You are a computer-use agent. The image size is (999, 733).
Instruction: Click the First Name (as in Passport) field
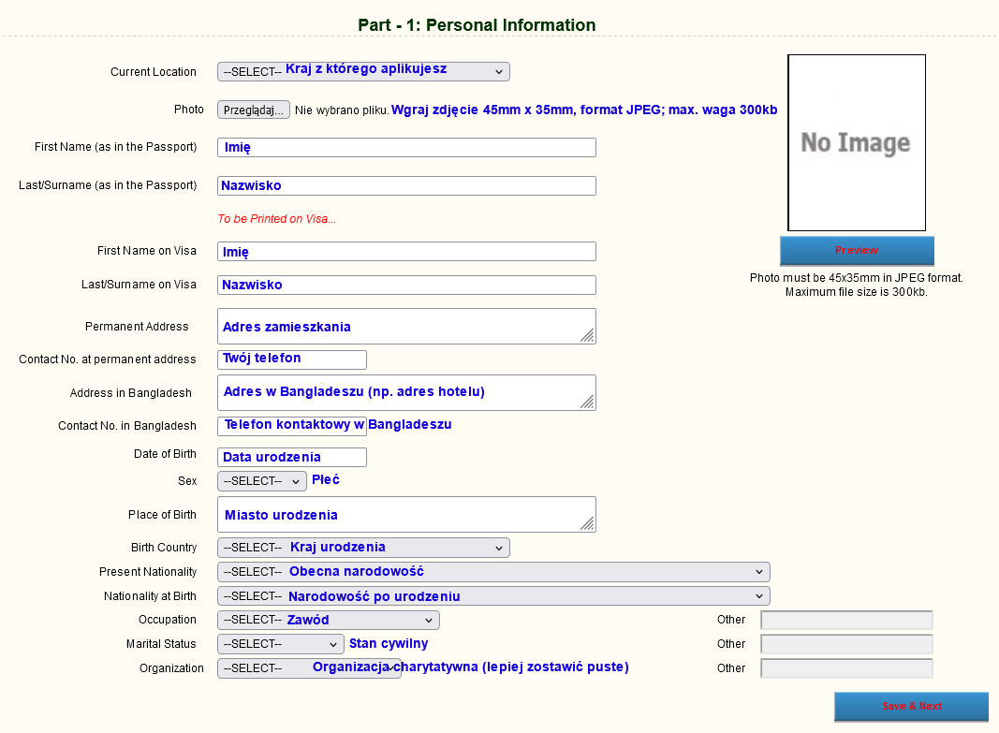tap(406, 148)
